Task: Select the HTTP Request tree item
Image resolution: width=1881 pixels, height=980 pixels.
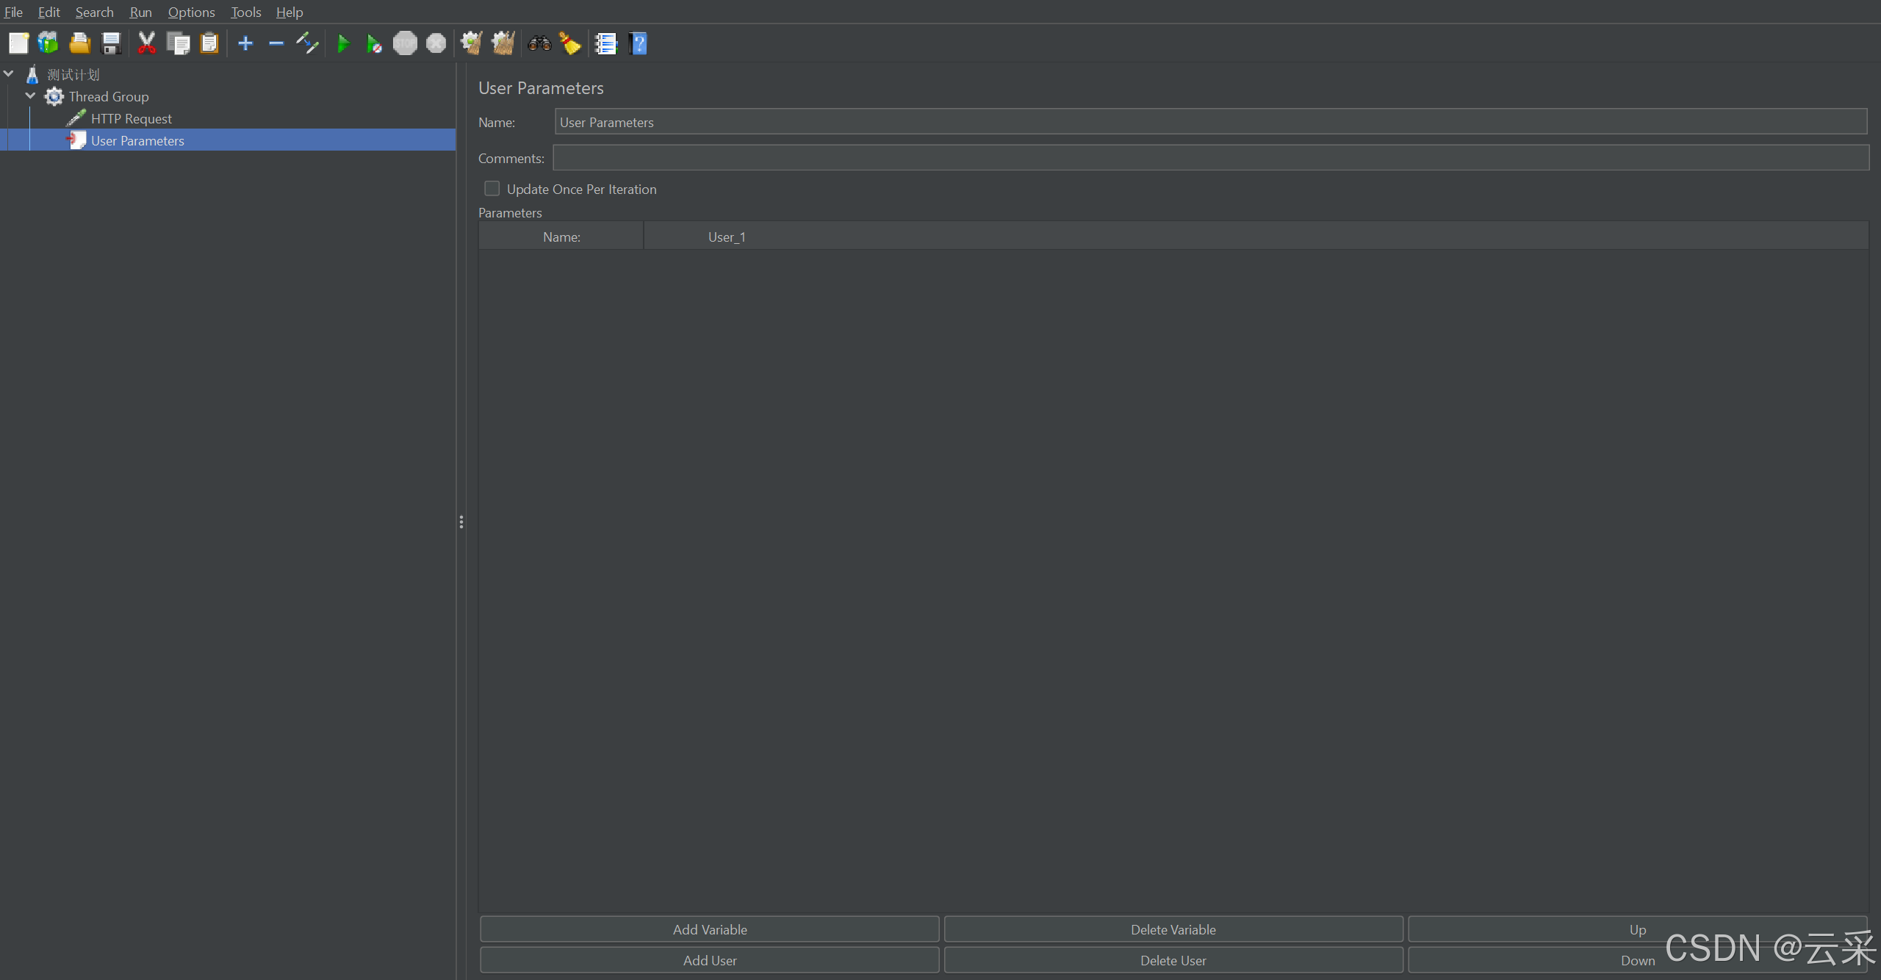Action: (x=131, y=118)
